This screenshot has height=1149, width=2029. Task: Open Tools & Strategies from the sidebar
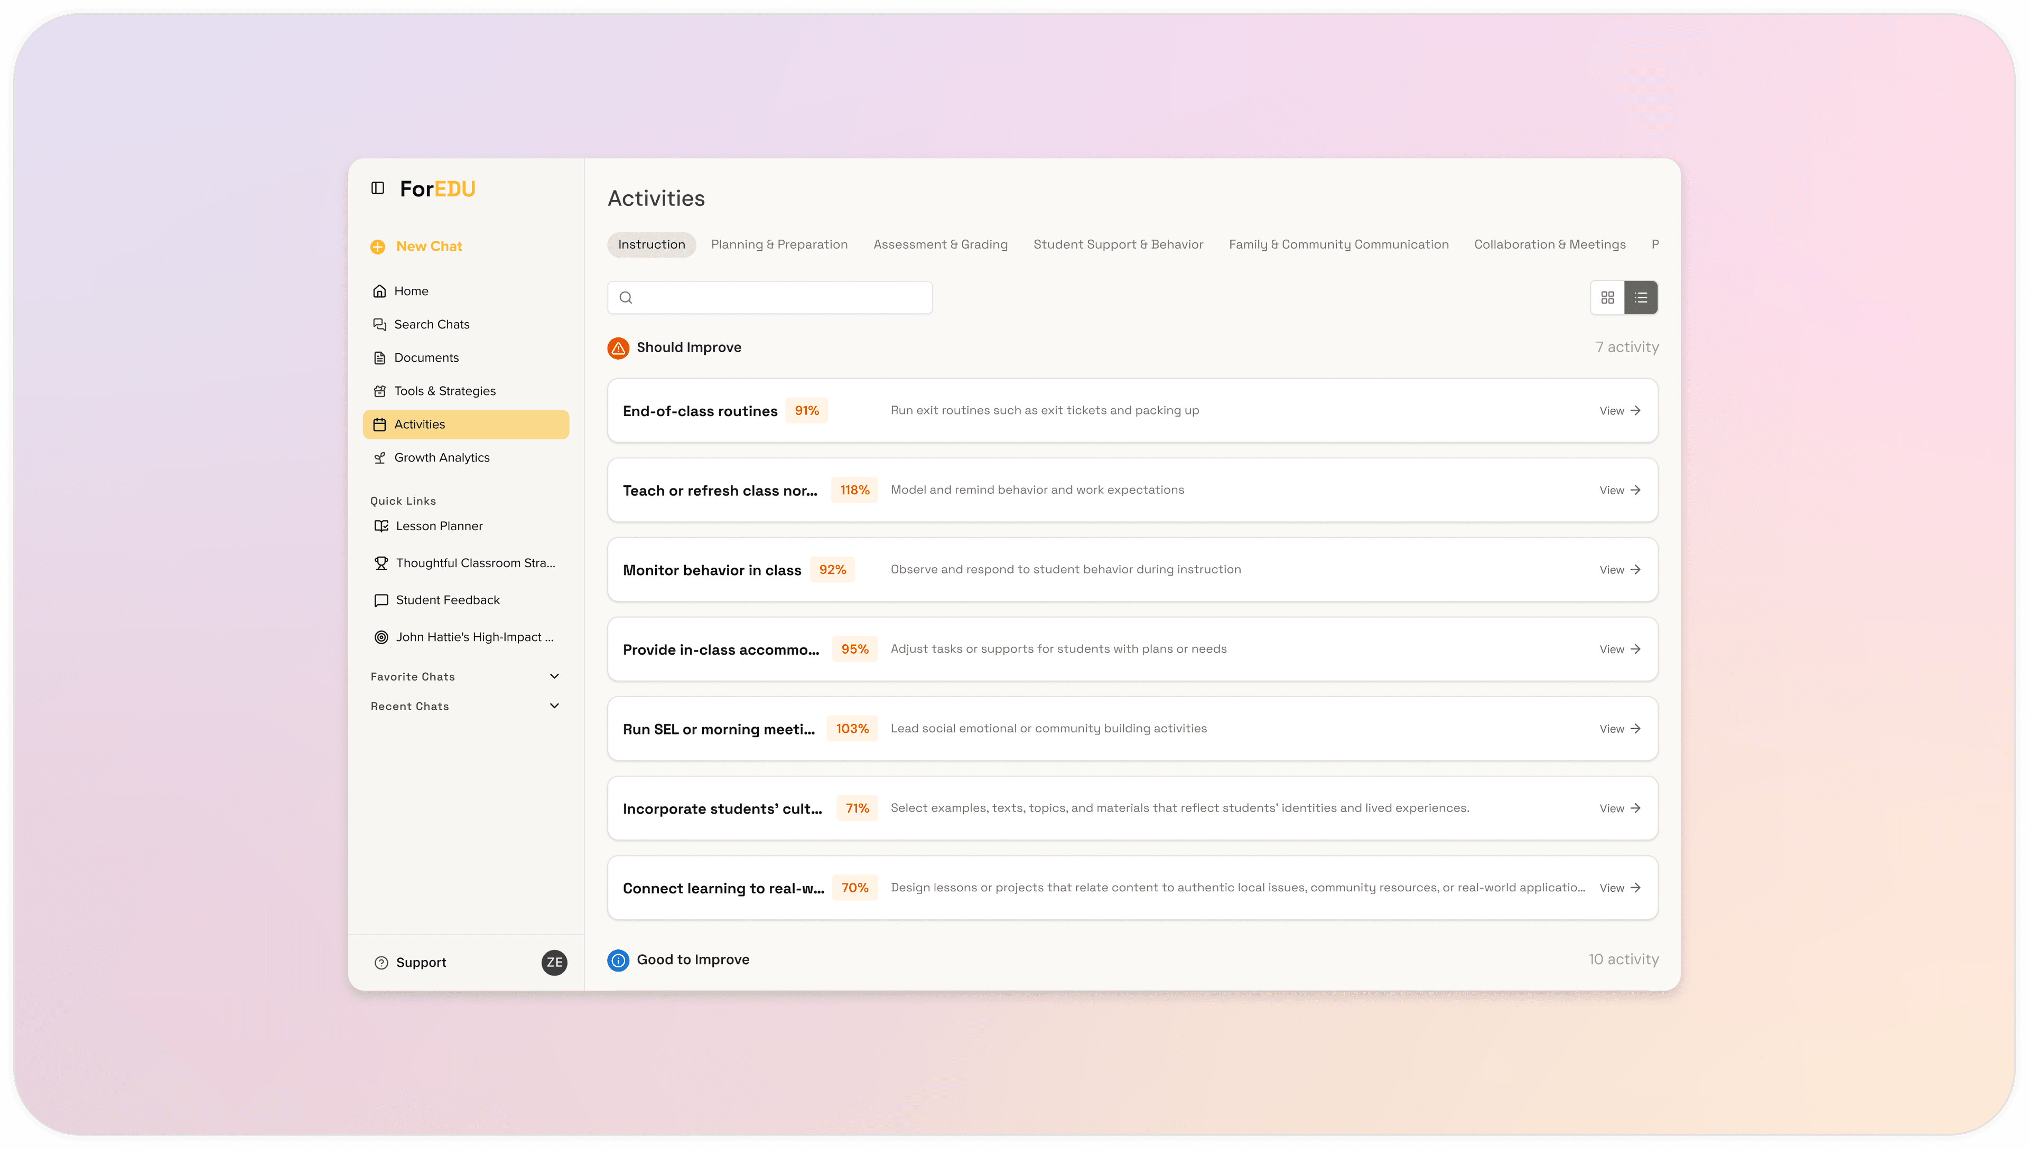[x=444, y=391]
